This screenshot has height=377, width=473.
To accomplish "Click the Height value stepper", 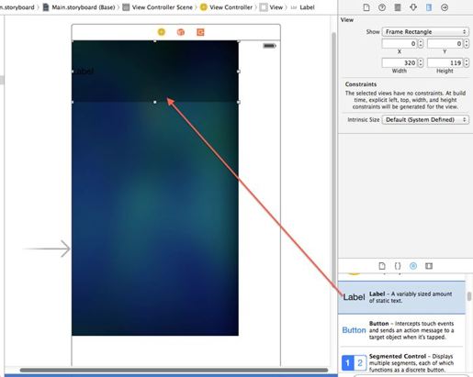I will pos(467,63).
